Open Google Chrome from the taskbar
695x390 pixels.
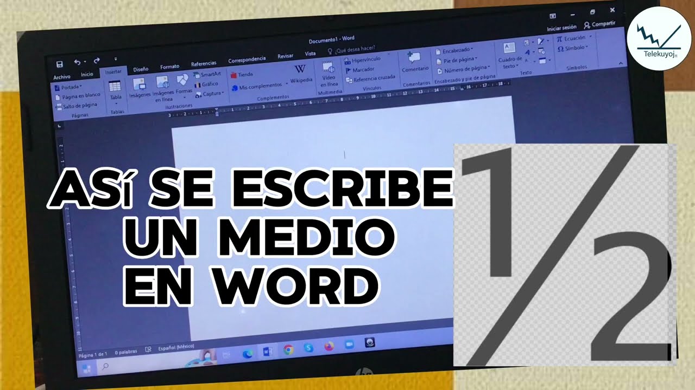click(x=288, y=350)
